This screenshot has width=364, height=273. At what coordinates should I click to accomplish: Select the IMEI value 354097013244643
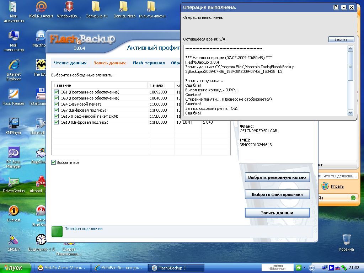click(x=256, y=145)
